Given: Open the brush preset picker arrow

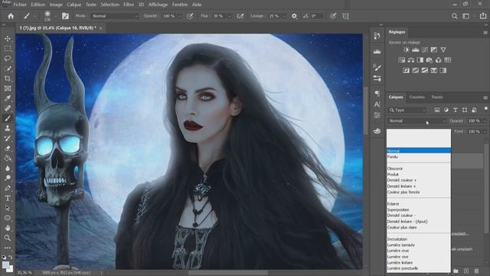Looking at the screenshot, I should (x=55, y=16).
